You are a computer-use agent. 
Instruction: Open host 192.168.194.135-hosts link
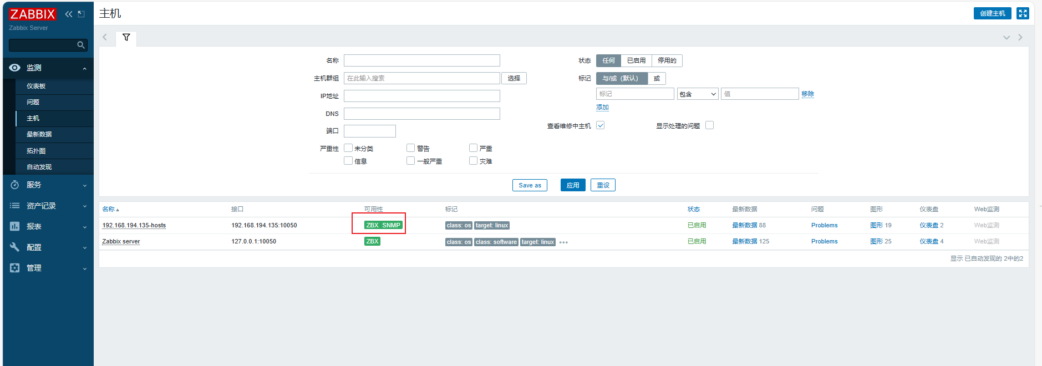pyautogui.click(x=134, y=225)
